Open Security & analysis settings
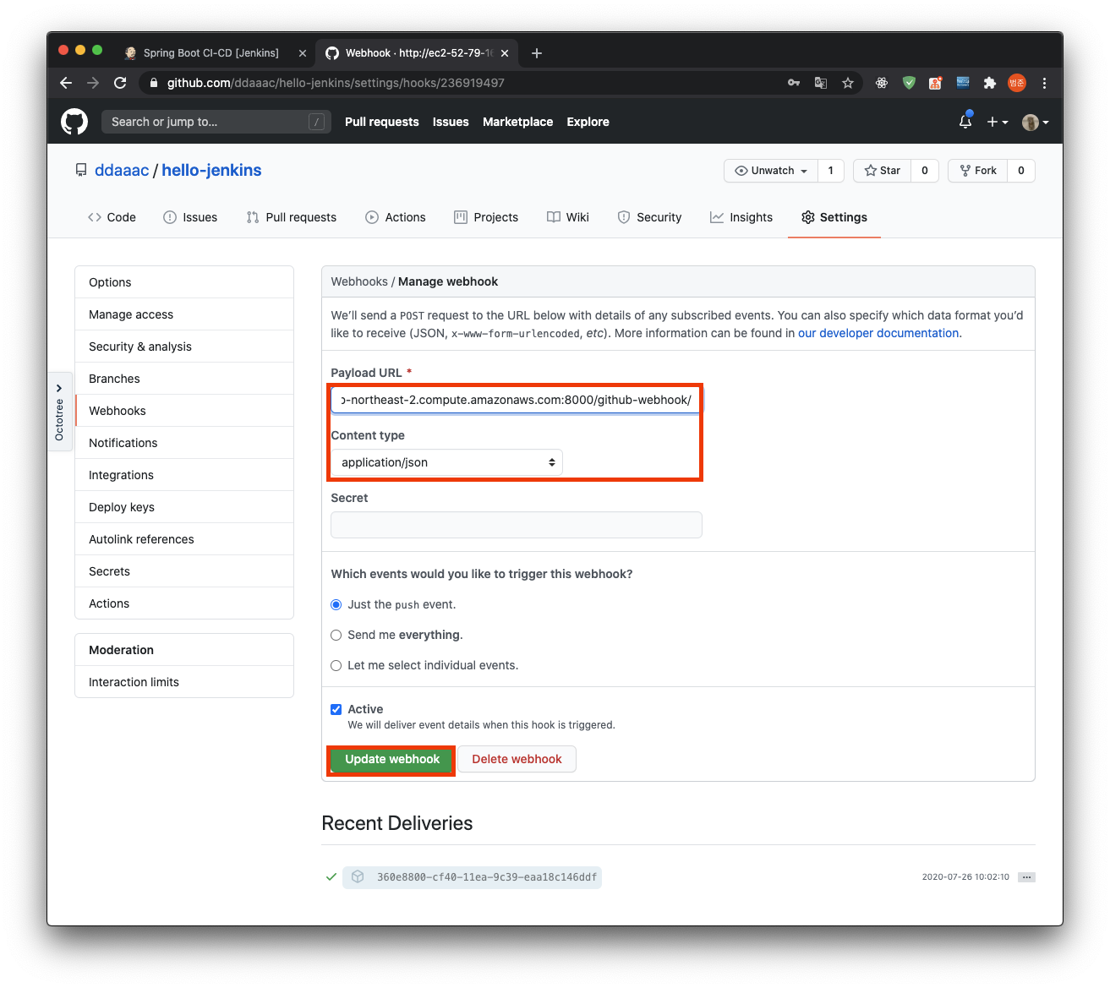 click(184, 347)
